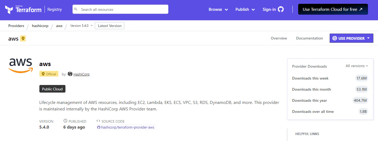Go to Providers breadcrumb
378x141 pixels.
pyautogui.click(x=16, y=26)
